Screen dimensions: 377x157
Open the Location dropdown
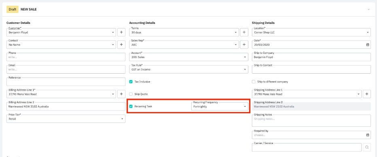(x=311, y=32)
